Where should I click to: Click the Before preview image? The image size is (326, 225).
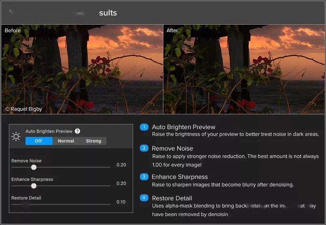click(82, 69)
